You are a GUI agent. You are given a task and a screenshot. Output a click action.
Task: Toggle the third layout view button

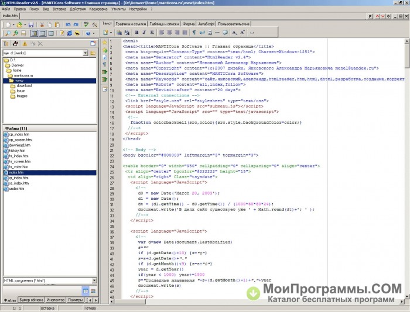pyautogui.click(x=51, y=33)
